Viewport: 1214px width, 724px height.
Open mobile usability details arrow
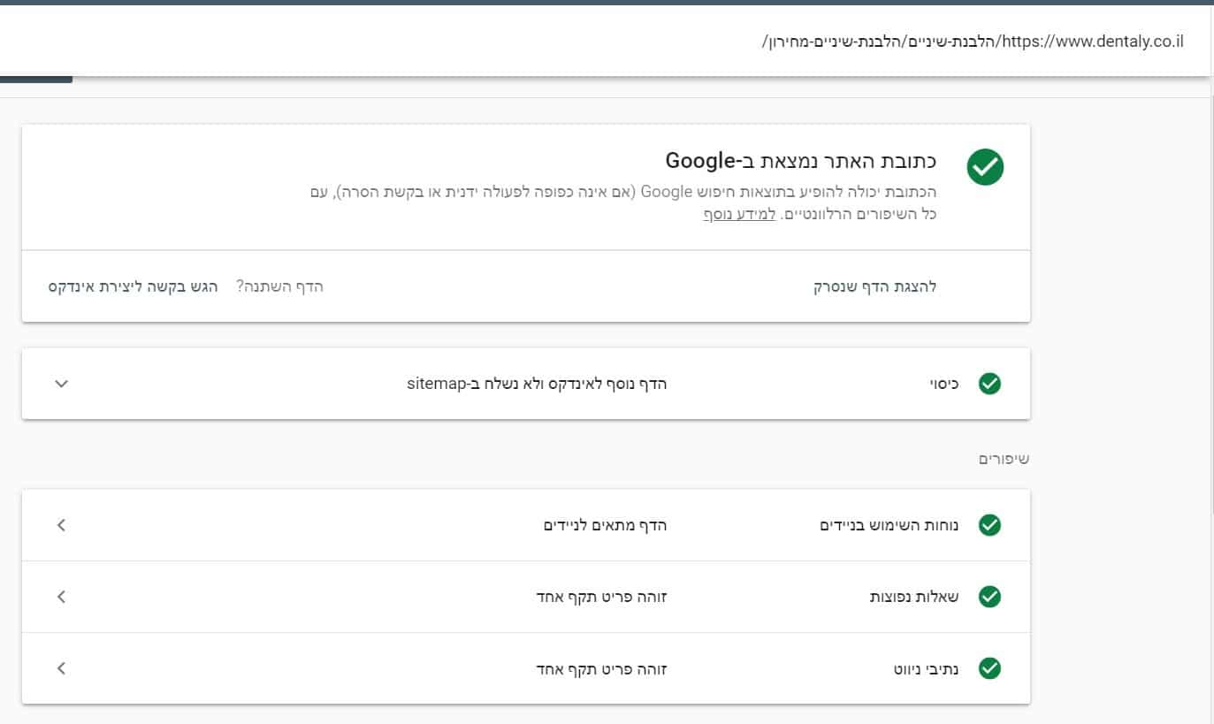(x=61, y=525)
